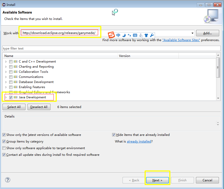The image size is (224, 189).
Task: Click the Sogou S logo icon
Action: pos(111,35)
